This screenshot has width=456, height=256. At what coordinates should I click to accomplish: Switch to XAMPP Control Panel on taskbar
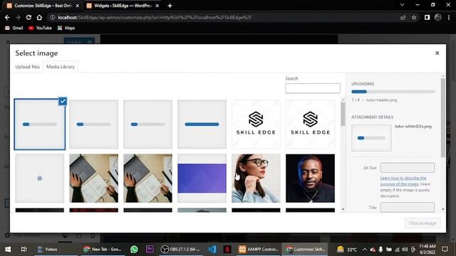258,249
